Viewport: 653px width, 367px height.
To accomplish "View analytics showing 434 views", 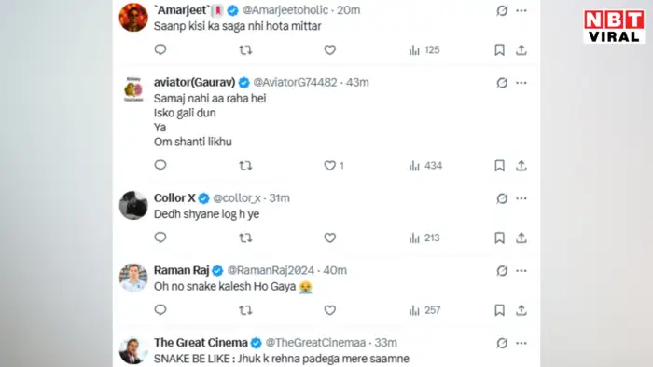I will click(425, 166).
